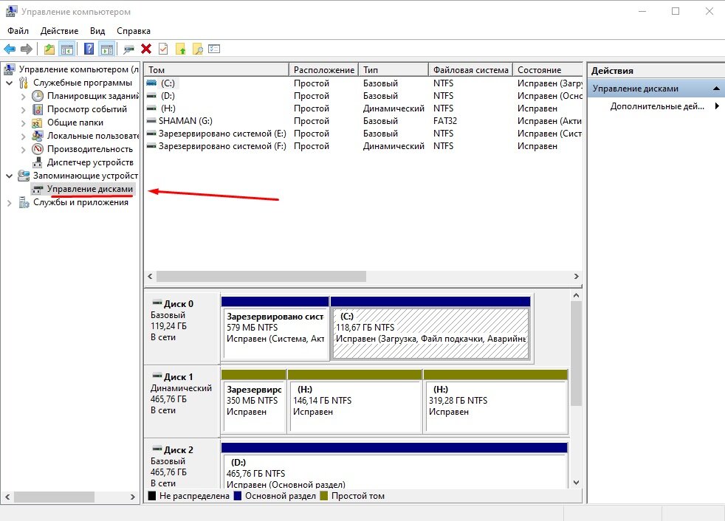
Task: Sort by the Расположение column header
Action: pyautogui.click(x=323, y=70)
